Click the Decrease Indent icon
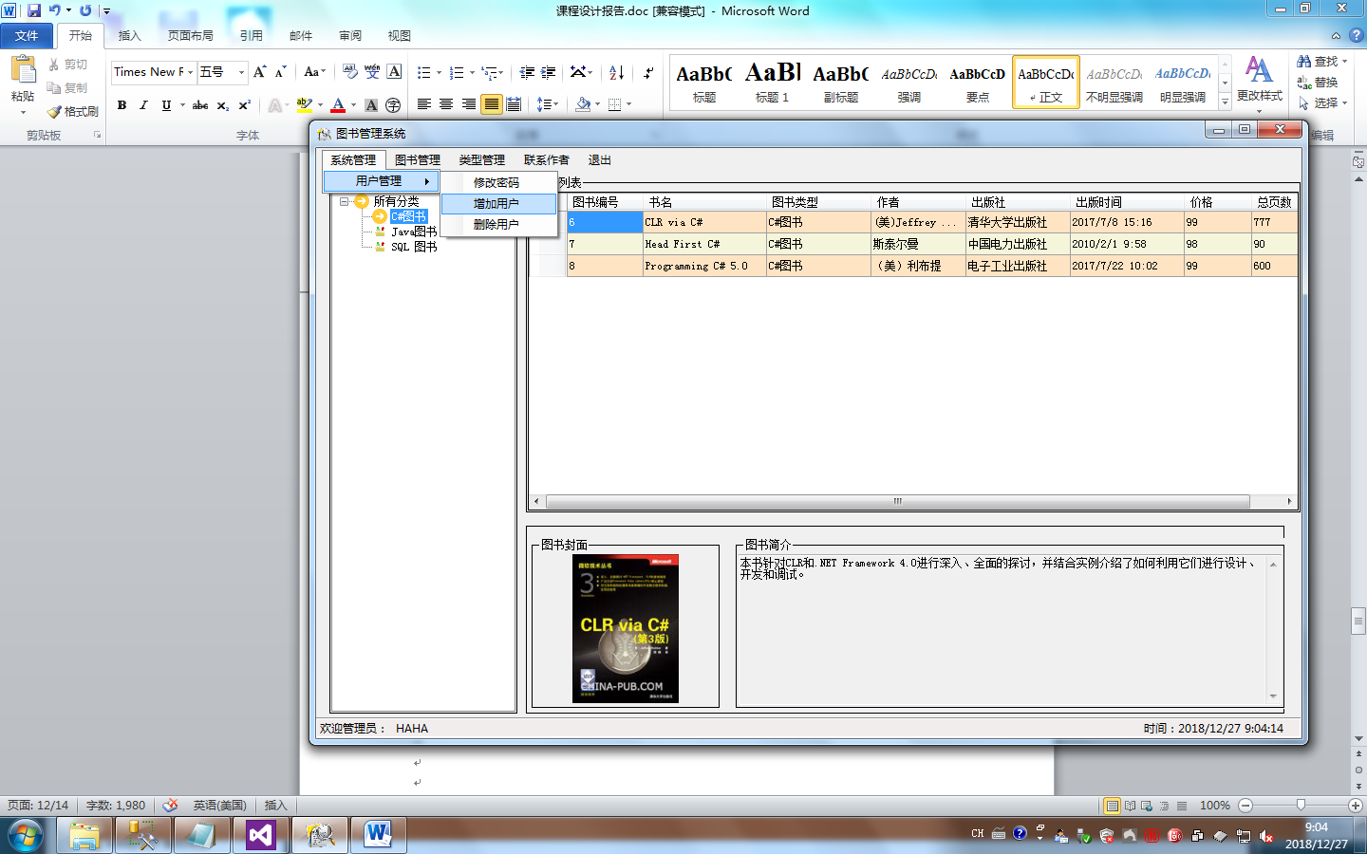The image size is (1367, 854). tap(527, 72)
